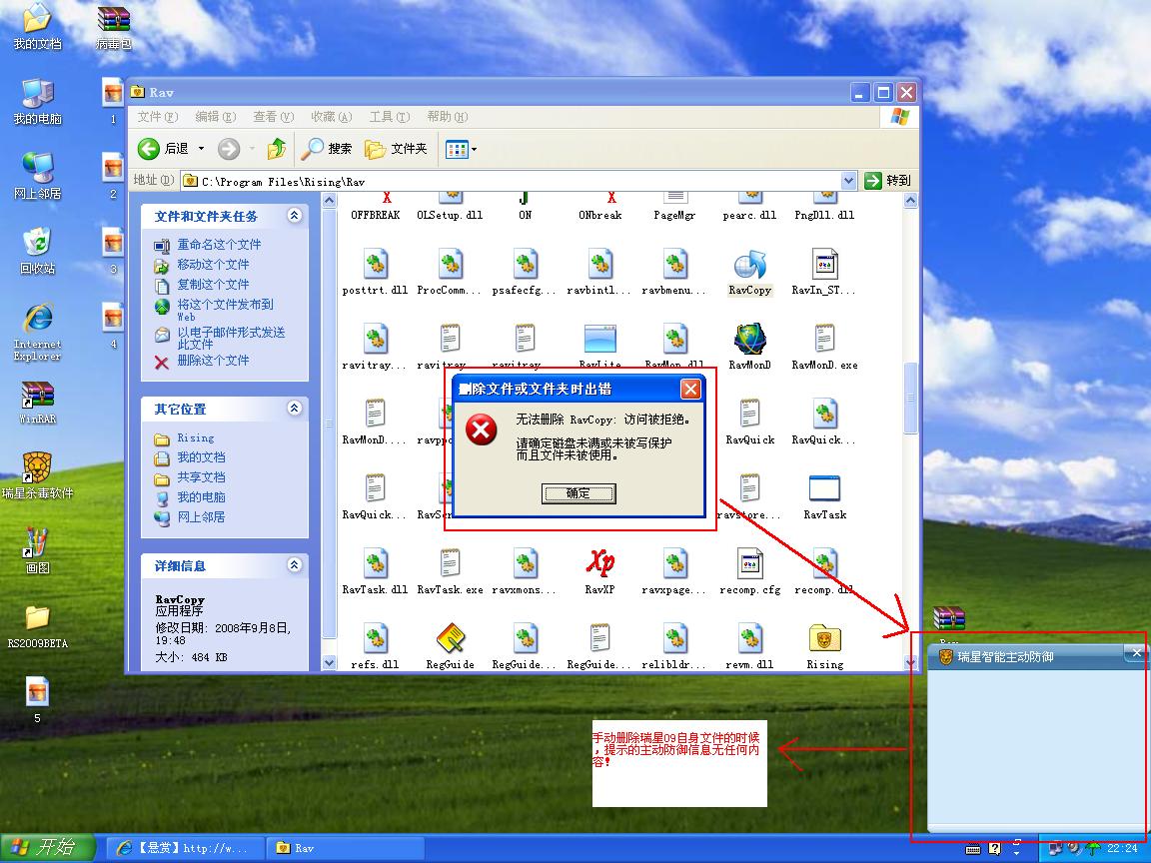This screenshot has width=1151, height=863.
Task: Click the Start button
Action: point(48,848)
